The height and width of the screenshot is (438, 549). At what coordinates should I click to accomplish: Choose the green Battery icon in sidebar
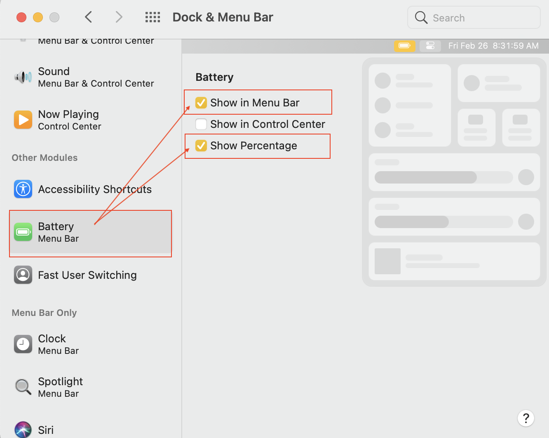pos(23,232)
